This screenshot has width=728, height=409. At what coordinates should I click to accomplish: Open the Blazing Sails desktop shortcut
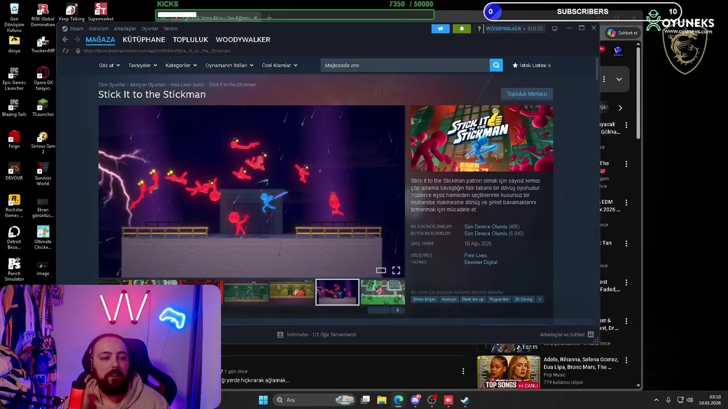(14, 108)
